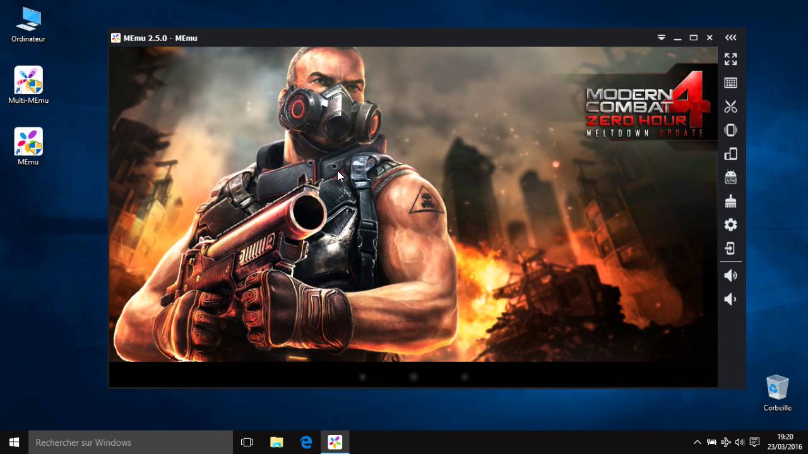Click the Rechercher sur Windows search box
The image size is (808, 454).
(x=131, y=442)
